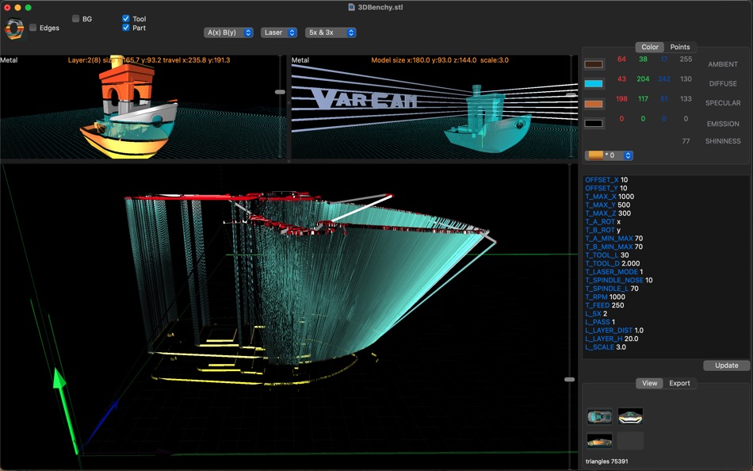Click the Model size info text
Image resolution: width=753 pixels, height=471 pixels.
439,60
